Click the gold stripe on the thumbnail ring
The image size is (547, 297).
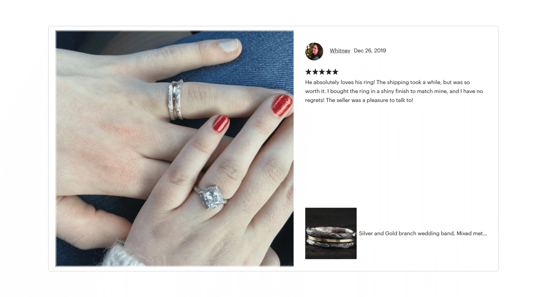click(331, 238)
